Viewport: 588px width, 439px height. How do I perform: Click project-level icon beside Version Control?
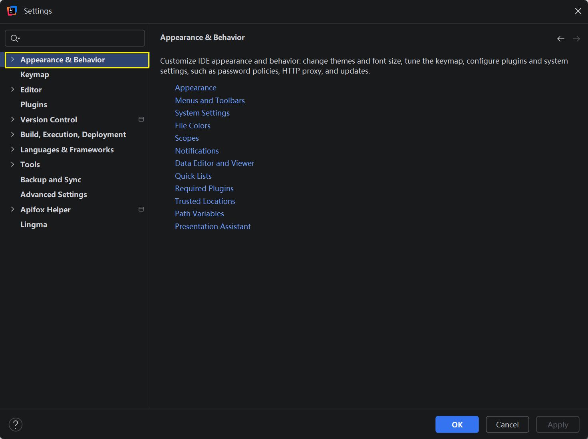click(141, 119)
